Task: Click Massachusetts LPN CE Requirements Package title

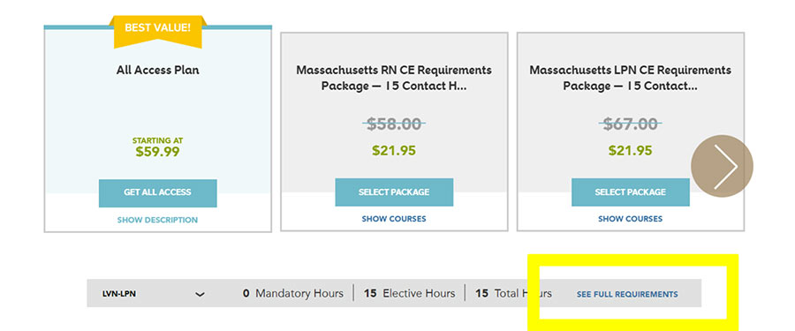Action: pos(630,78)
